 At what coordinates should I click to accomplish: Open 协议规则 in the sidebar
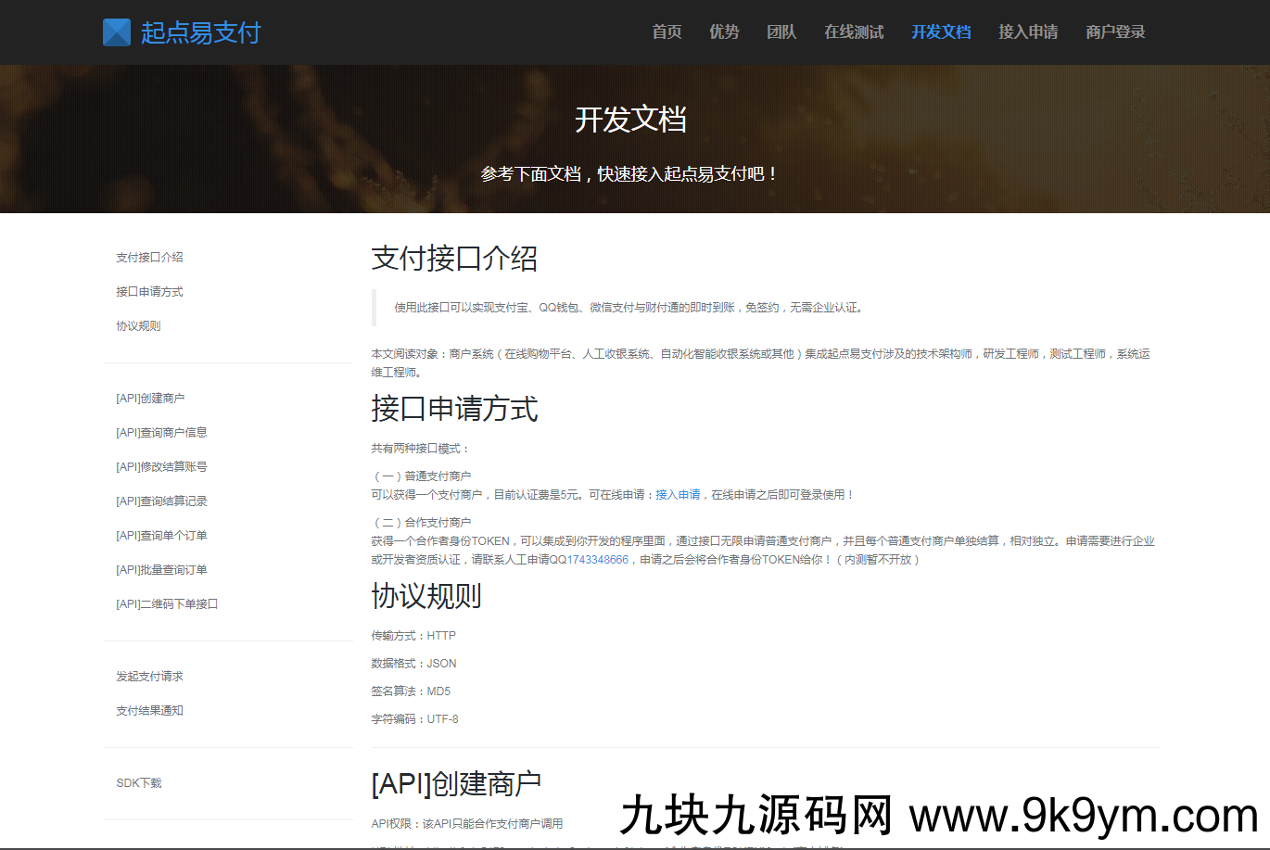click(x=138, y=326)
